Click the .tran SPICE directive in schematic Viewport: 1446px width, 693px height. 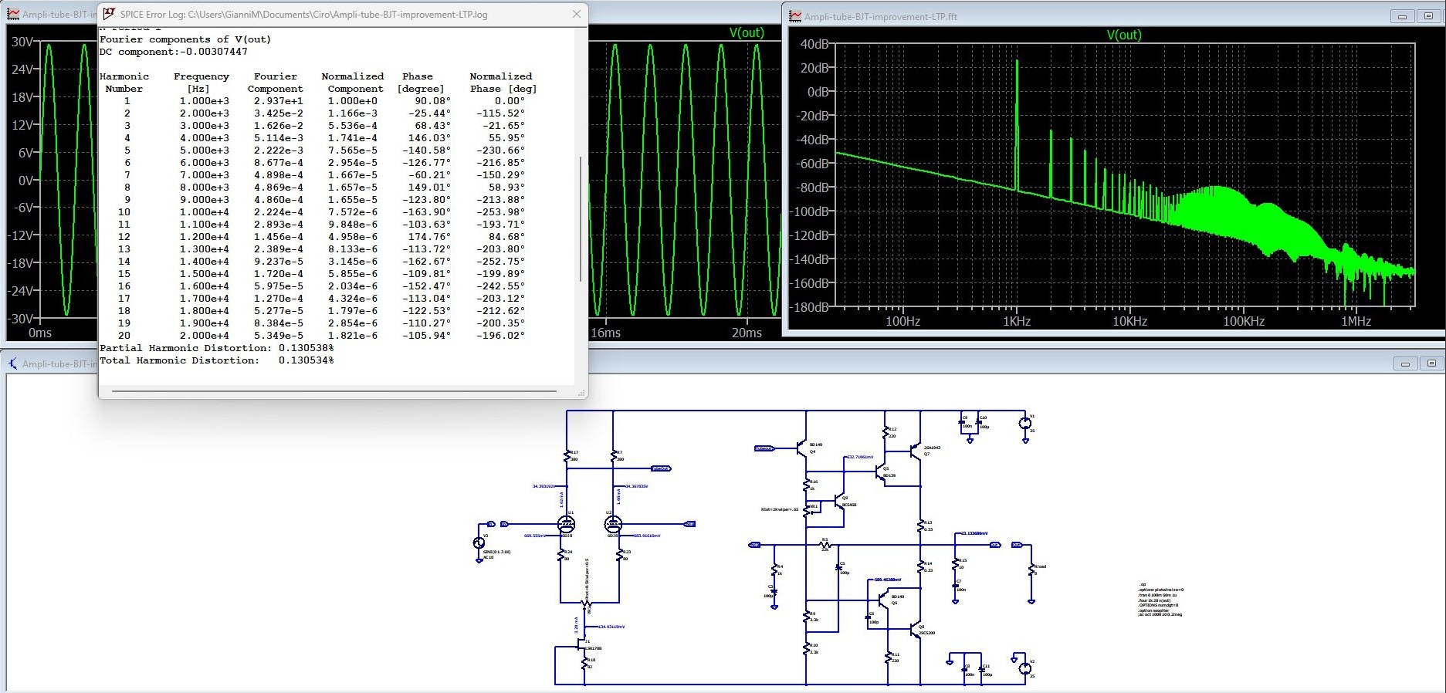click(1158, 595)
